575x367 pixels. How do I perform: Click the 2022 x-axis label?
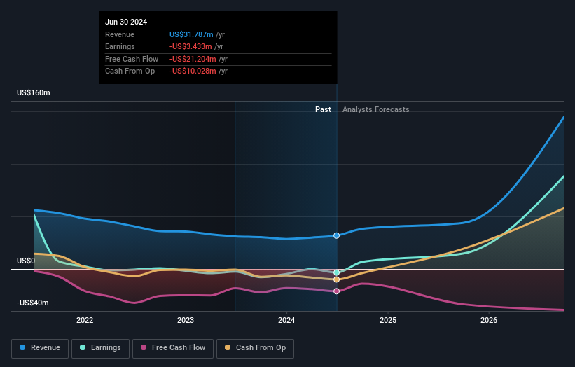point(85,320)
